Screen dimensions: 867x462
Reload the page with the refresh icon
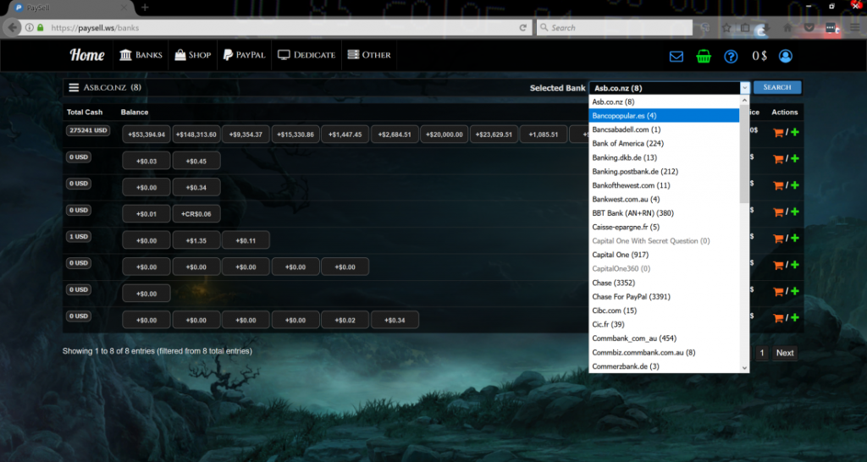click(x=522, y=28)
